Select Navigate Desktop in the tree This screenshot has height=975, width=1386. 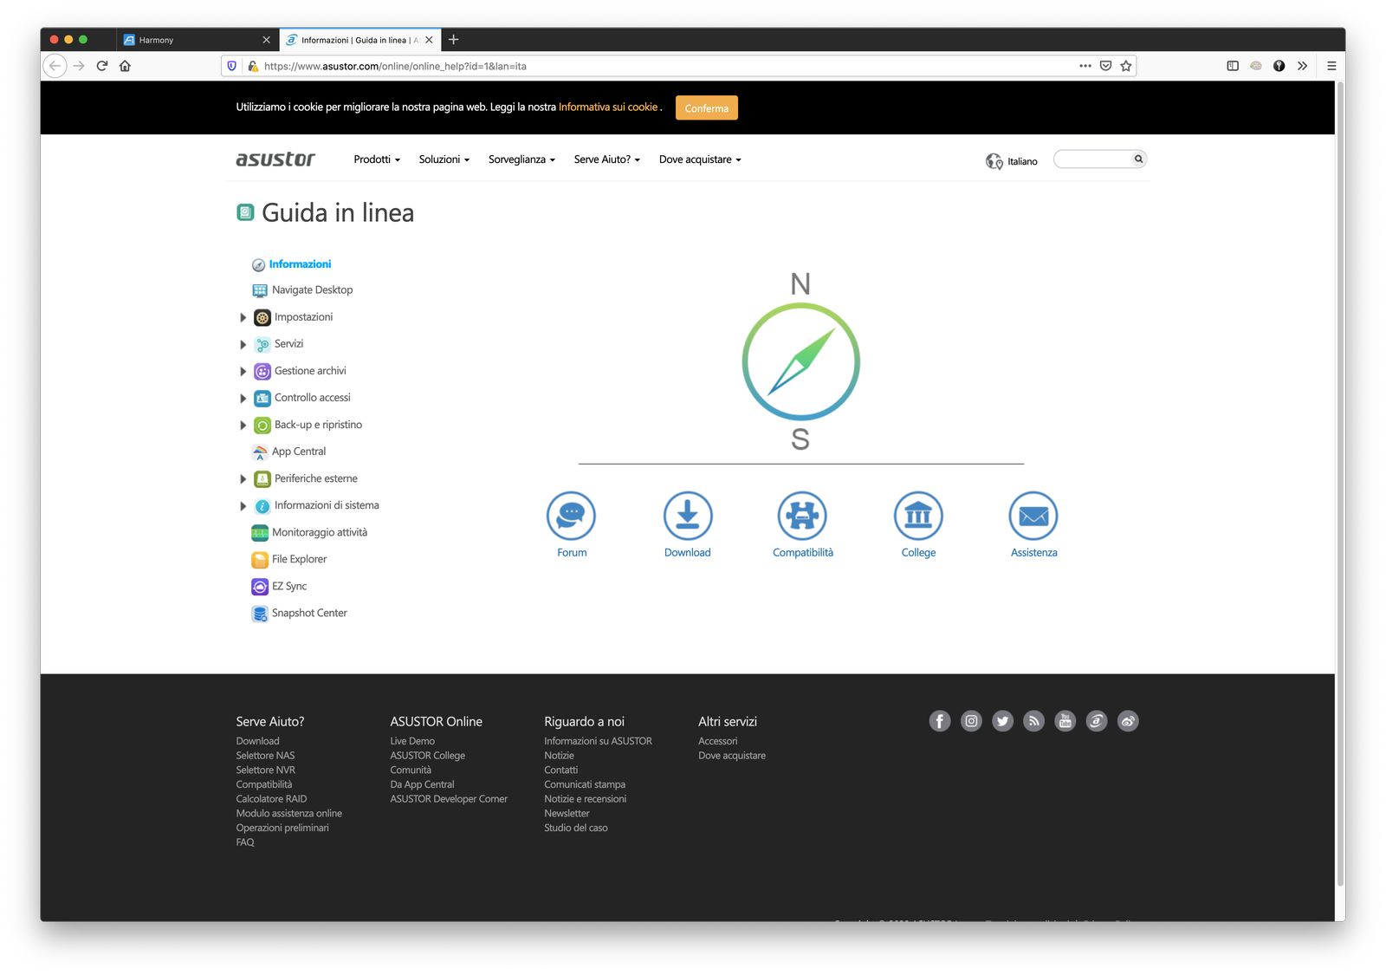(x=312, y=290)
